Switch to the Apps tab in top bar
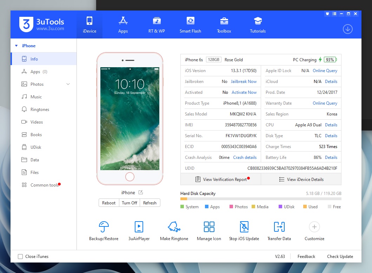 pos(123,24)
